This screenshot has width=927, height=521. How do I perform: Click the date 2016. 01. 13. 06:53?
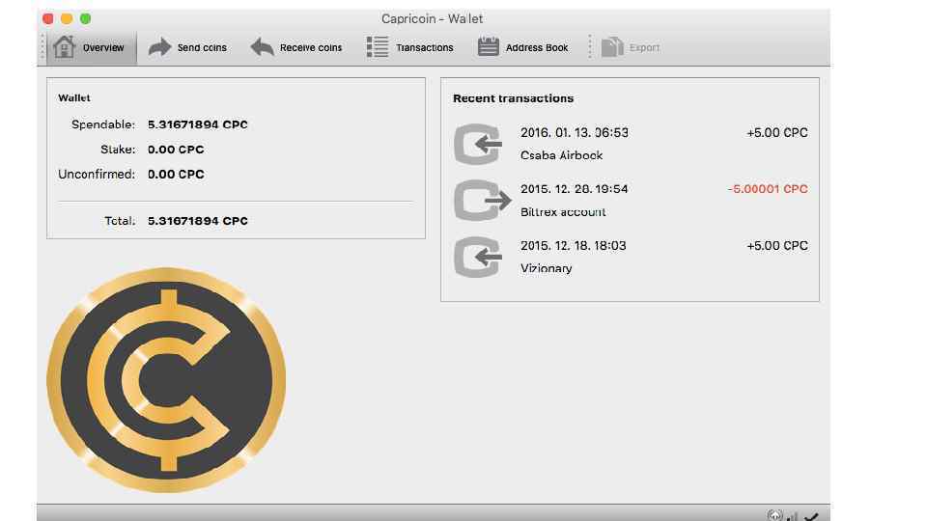[x=574, y=132]
